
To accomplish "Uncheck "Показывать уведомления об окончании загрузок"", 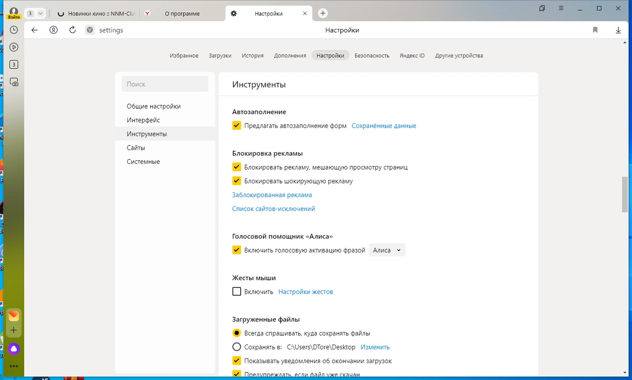I will click(236, 361).
